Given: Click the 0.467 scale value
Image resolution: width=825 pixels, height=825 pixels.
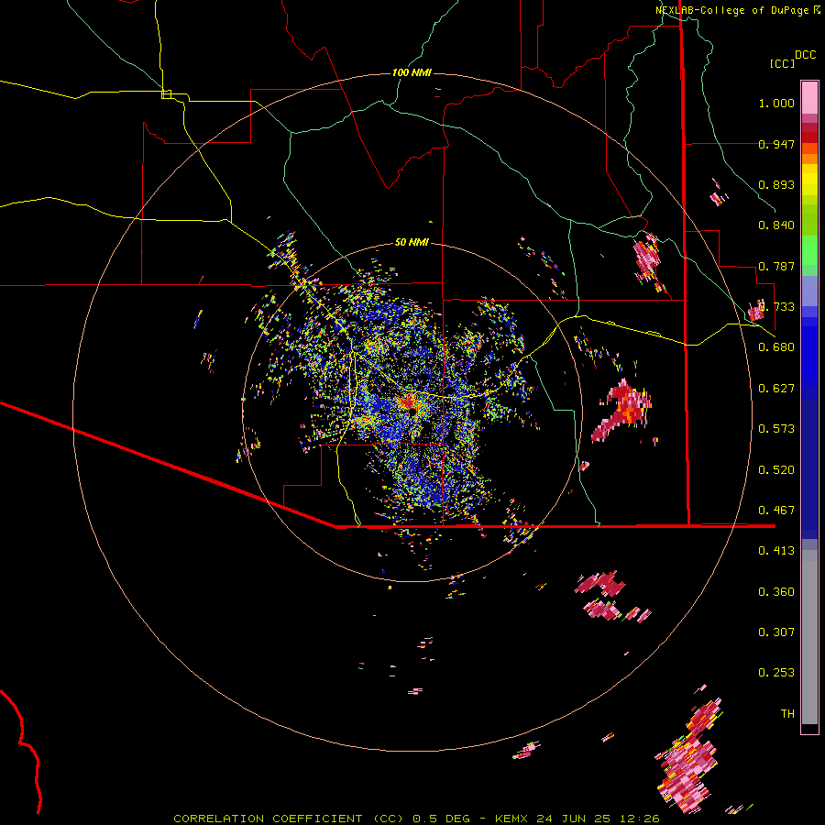Looking at the screenshot, I should (776, 511).
